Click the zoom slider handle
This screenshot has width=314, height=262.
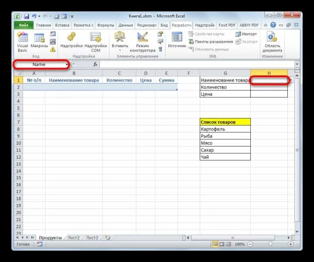pyautogui.click(x=270, y=244)
